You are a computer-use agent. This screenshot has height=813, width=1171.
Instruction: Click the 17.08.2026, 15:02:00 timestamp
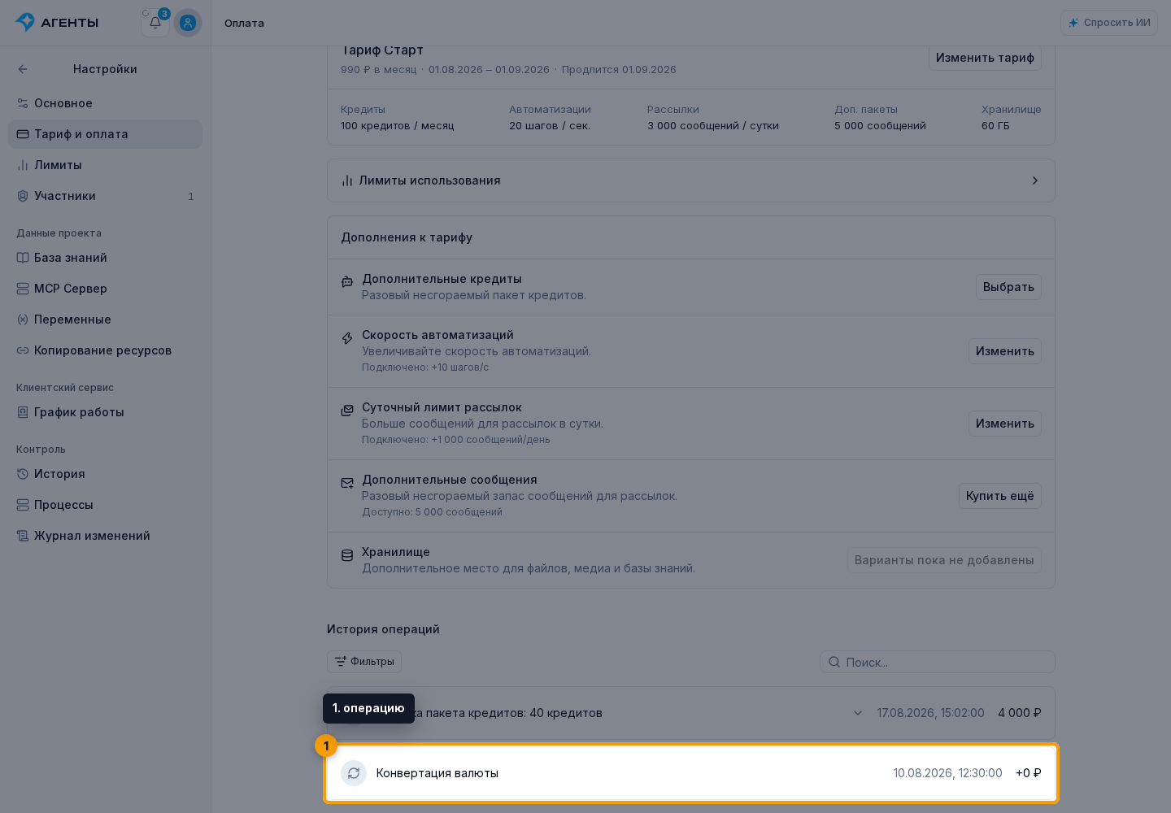point(931,713)
